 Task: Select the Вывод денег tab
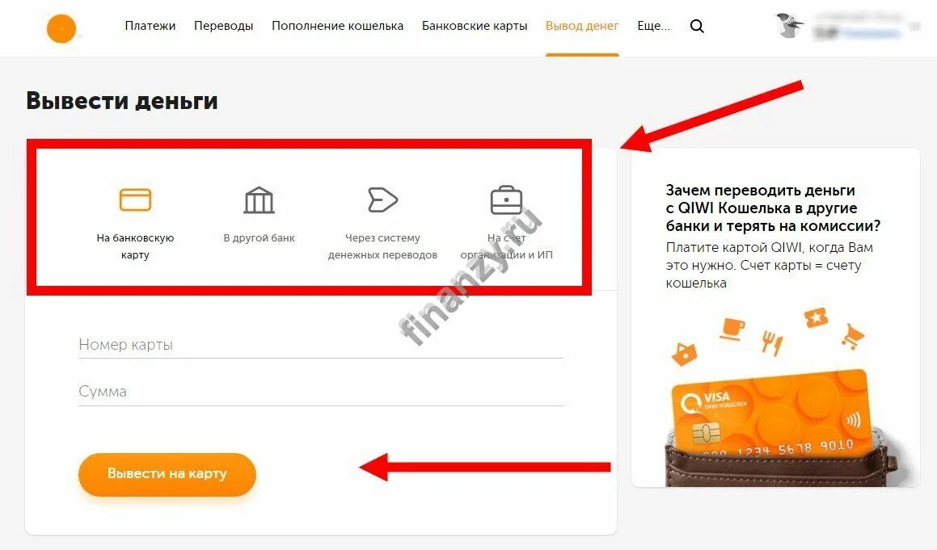(x=582, y=26)
